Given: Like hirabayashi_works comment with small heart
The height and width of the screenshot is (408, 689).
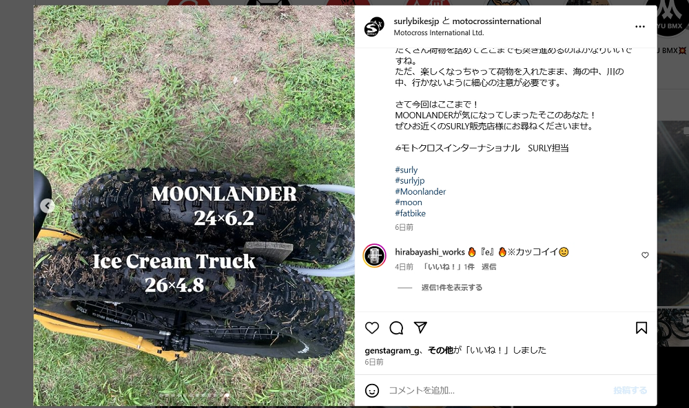Looking at the screenshot, I should point(645,255).
